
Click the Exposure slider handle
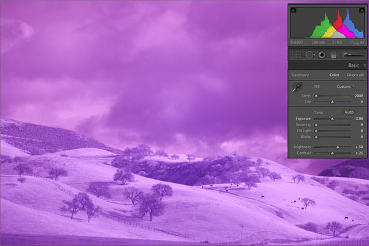coord(332,119)
